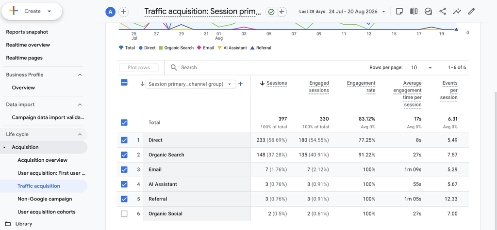Click the green checkmark report status icon
The width and height of the screenshot is (497, 230).
[271, 12]
